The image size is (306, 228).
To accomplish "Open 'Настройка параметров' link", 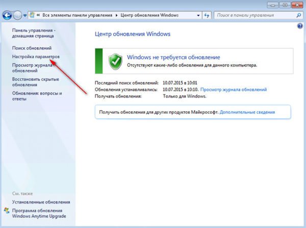I will pyautogui.click(x=36, y=57).
